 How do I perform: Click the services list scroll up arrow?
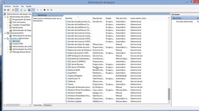pos(169,18)
